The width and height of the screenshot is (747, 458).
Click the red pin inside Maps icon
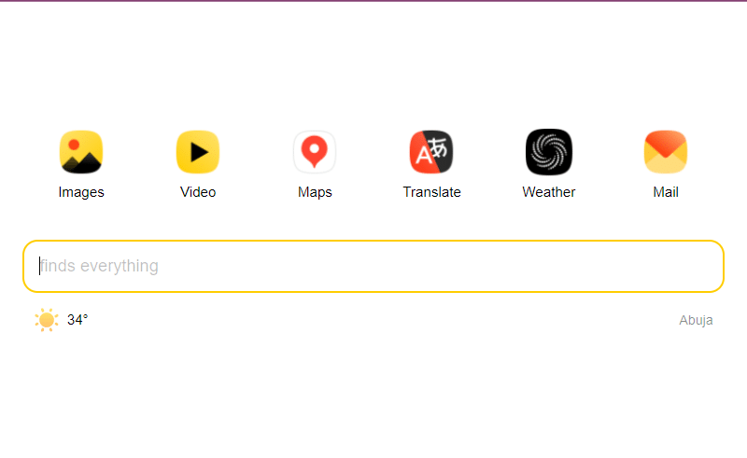click(x=315, y=151)
